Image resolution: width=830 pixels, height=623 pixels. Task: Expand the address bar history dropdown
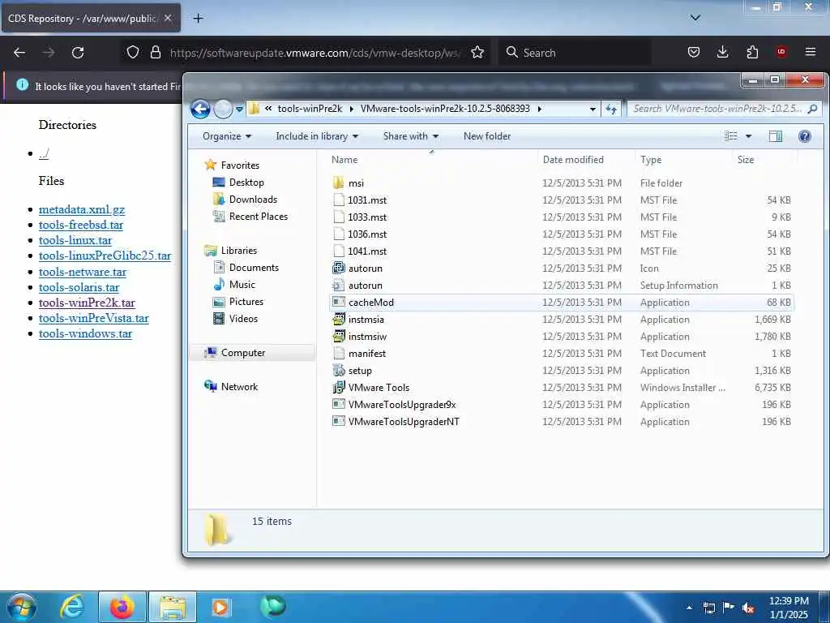[593, 109]
